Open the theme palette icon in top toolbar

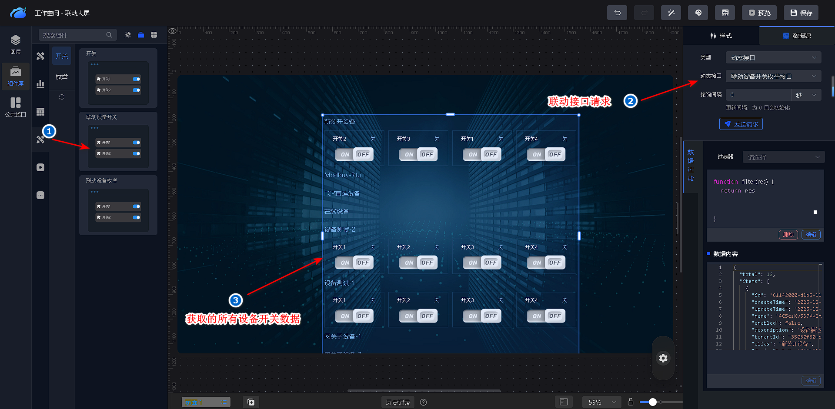coord(698,13)
